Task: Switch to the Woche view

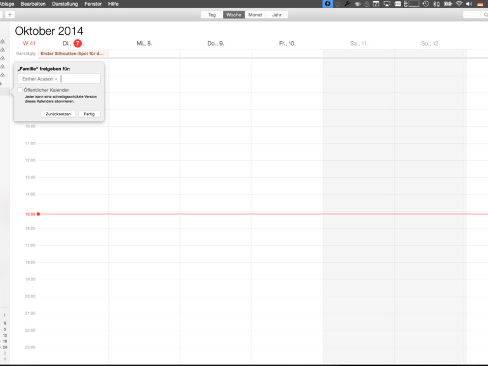Action: click(x=234, y=15)
